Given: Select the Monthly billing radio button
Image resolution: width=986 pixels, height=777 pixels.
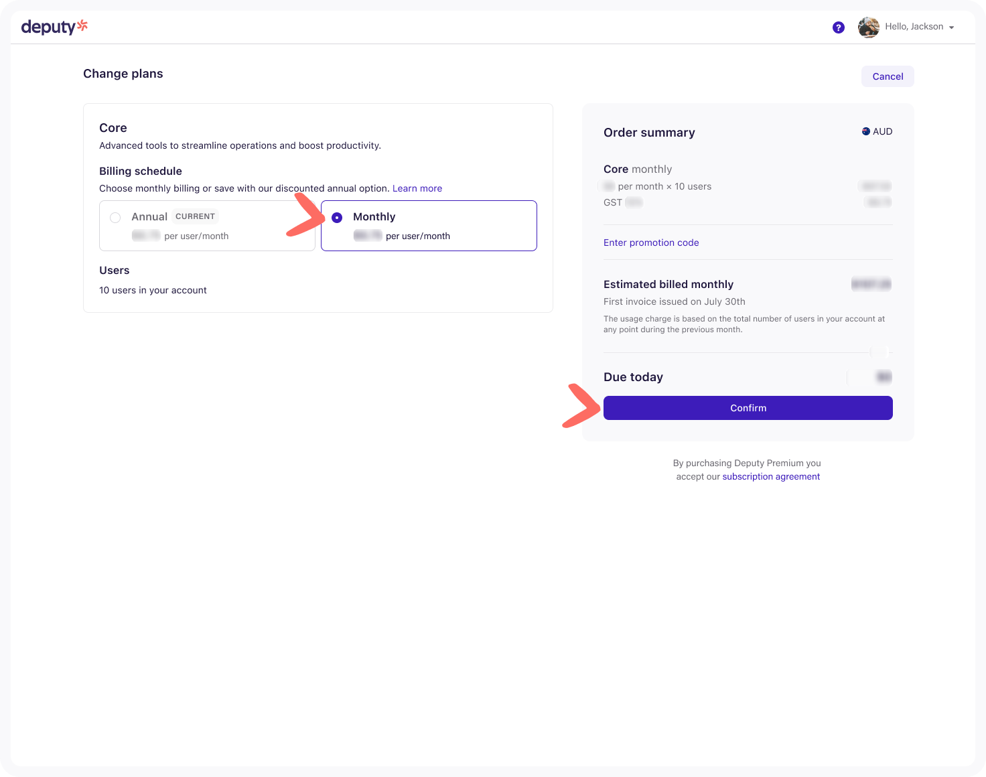Looking at the screenshot, I should (x=337, y=218).
